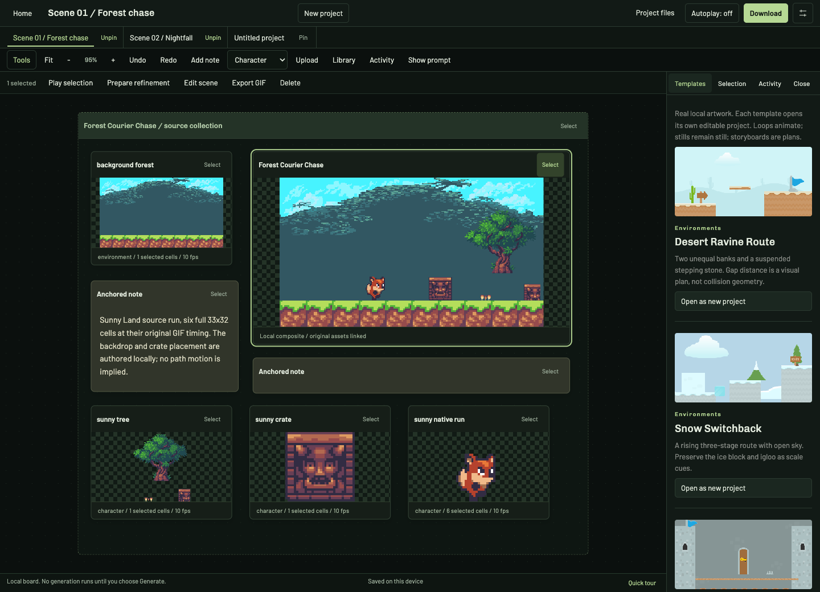The width and height of the screenshot is (820, 592).
Task: Open Snow Switchback as new project
Action: click(743, 488)
